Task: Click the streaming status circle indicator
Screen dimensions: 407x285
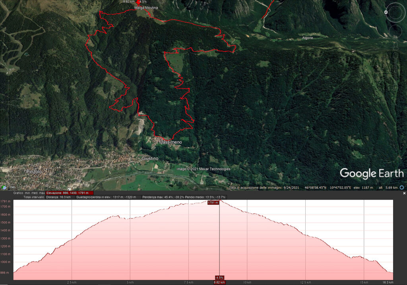Action: click(x=402, y=187)
